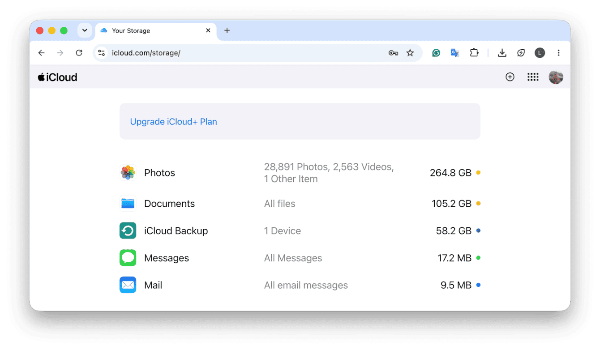
Task: Open the account profile avatar
Action: pyautogui.click(x=556, y=77)
